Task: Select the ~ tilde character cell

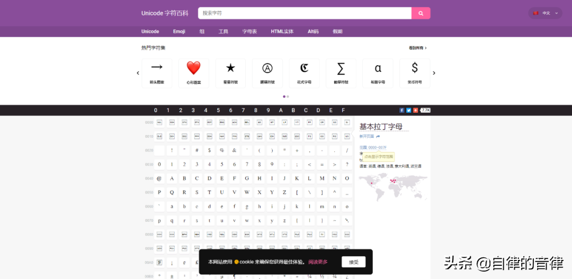Action: click(x=335, y=220)
